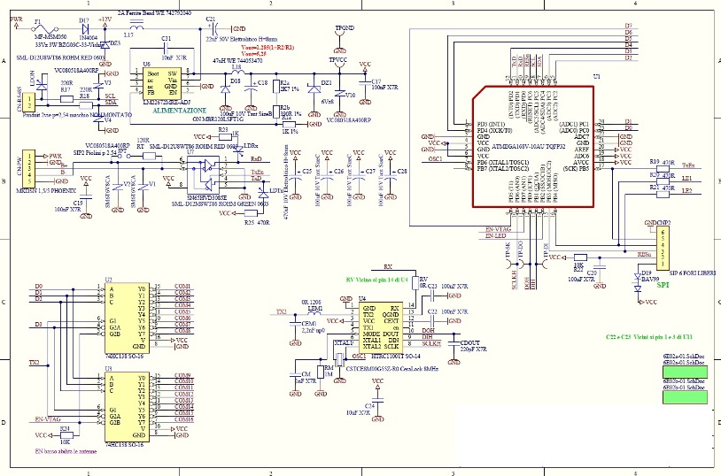721x476 pixels.
Task: Select the green SPI label text
Action: point(663,285)
